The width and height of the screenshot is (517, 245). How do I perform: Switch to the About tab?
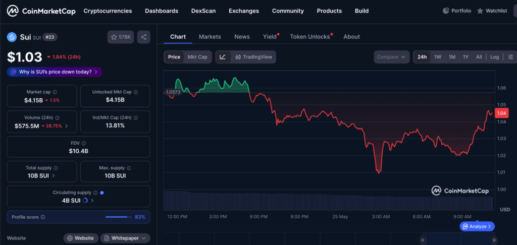(x=352, y=37)
